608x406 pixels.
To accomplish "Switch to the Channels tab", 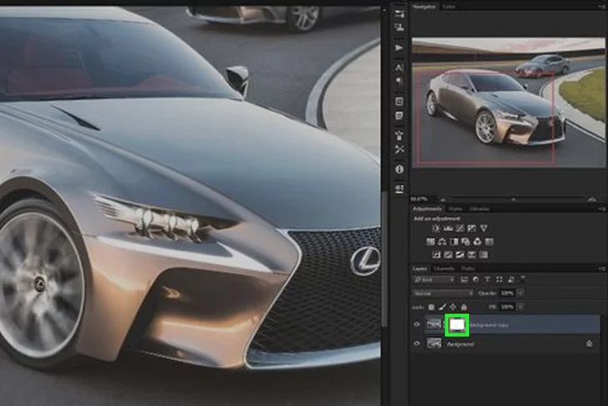I will click(x=443, y=268).
